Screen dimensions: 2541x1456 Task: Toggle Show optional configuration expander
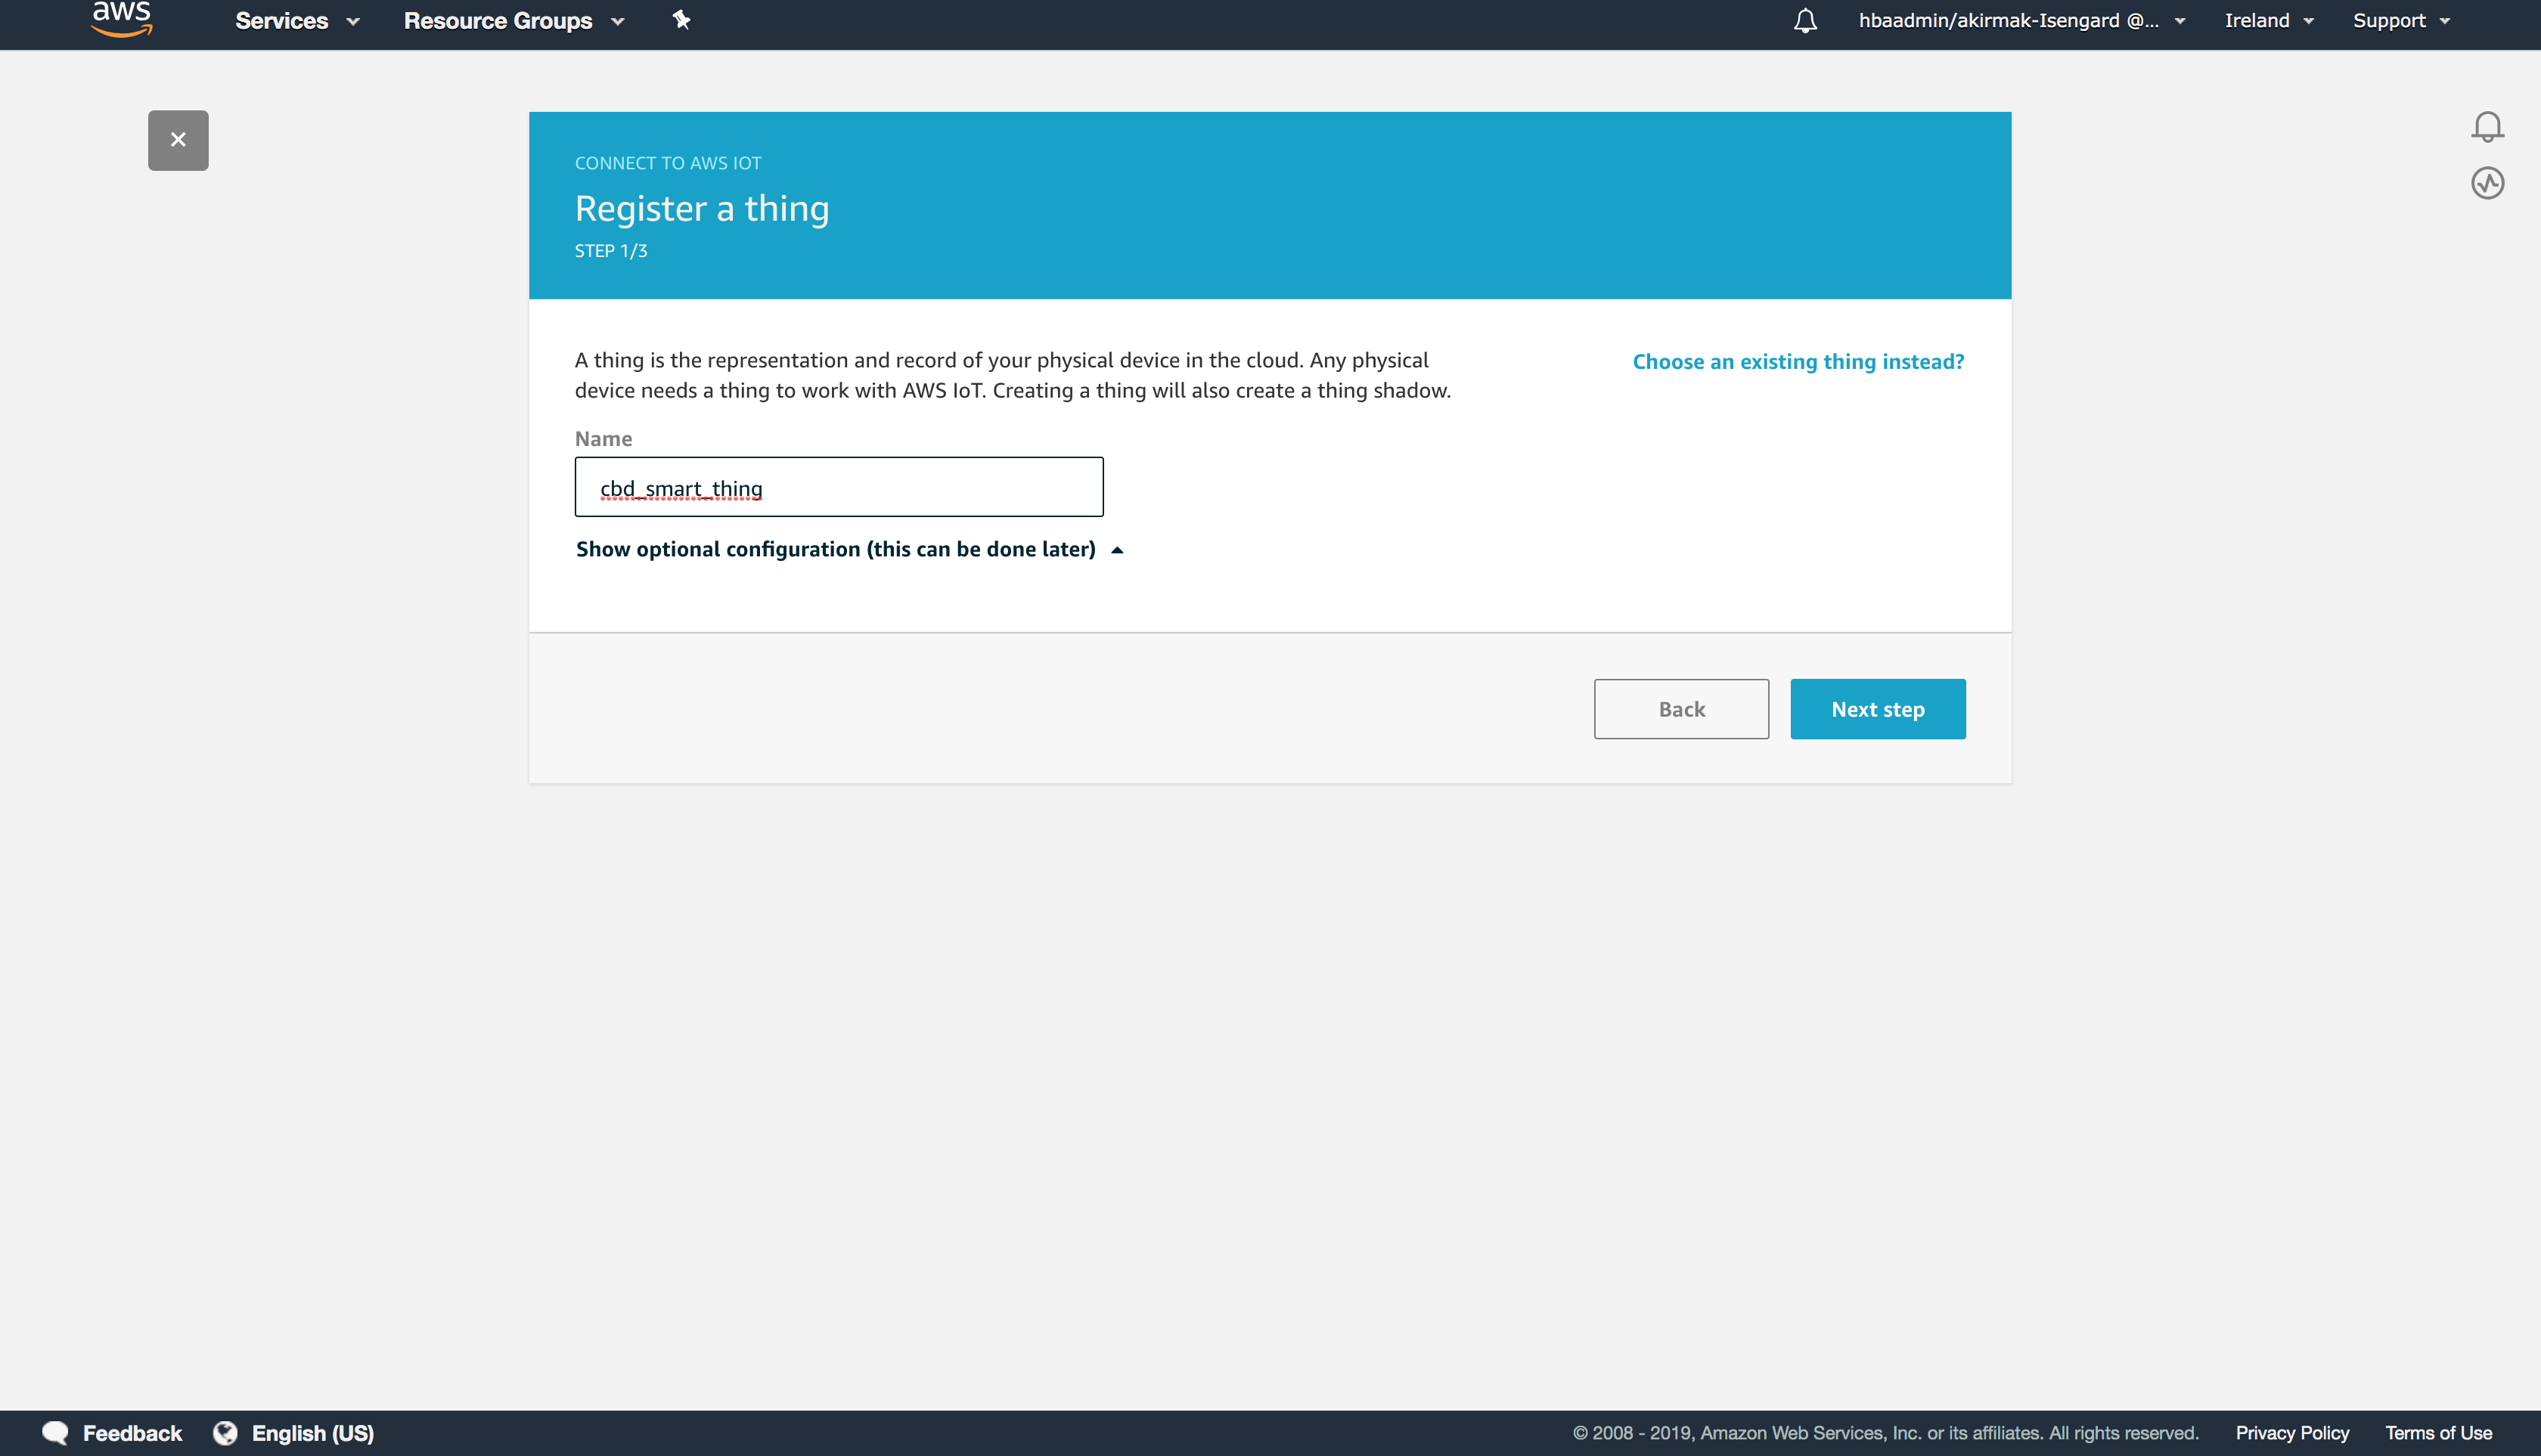[x=849, y=549]
